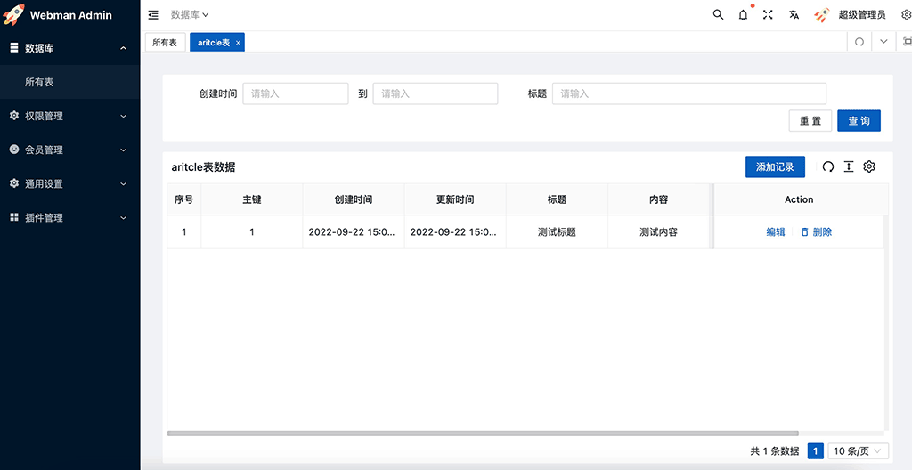Click the 共 1 条数据 total text
Screen dimensions: 912x470
[x=775, y=450]
